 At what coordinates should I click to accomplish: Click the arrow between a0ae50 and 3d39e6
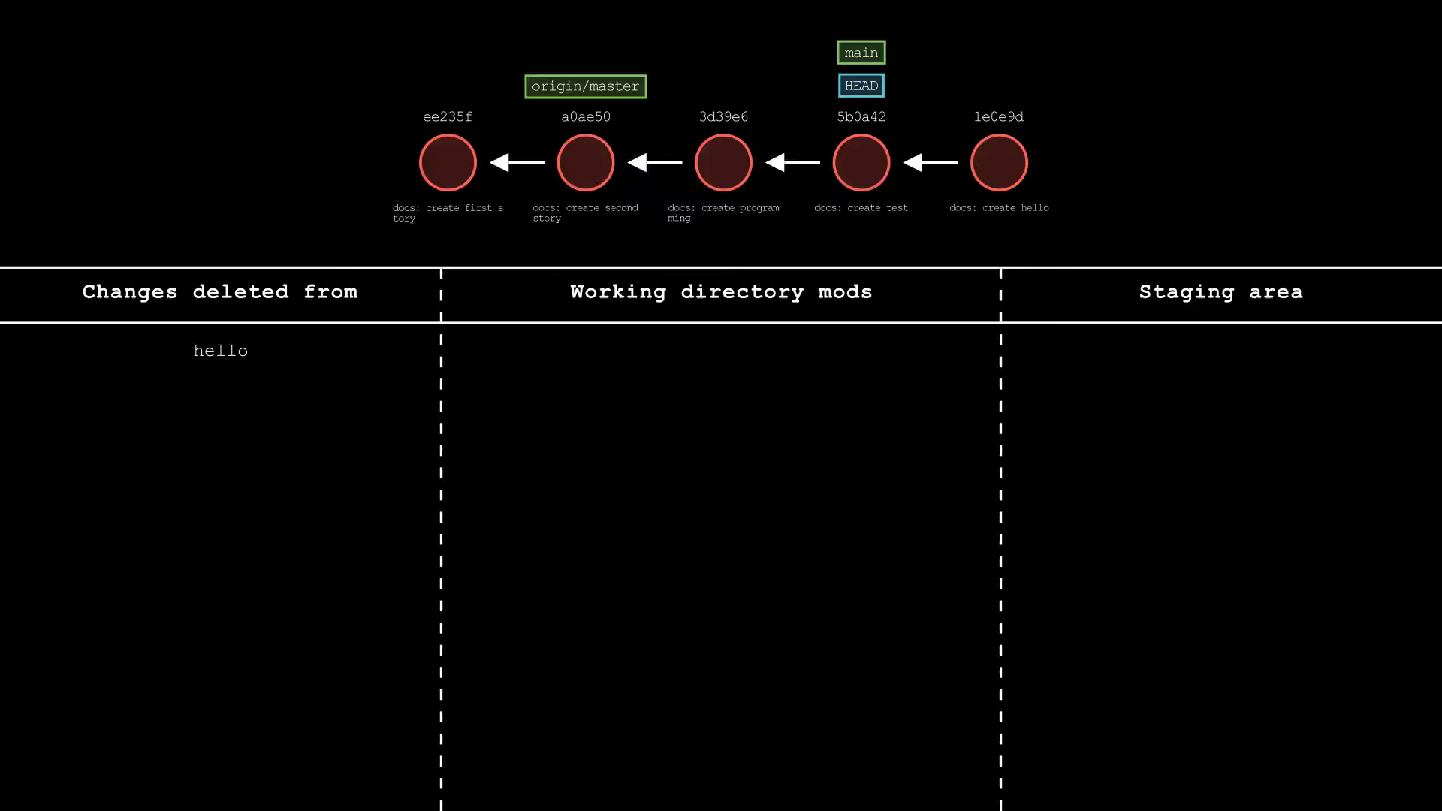click(654, 162)
